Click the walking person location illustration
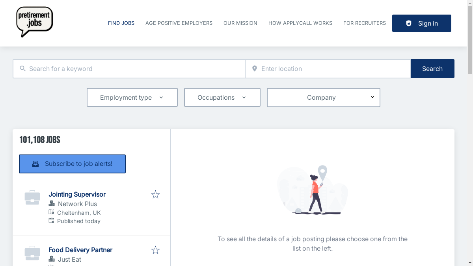 tap(313, 190)
